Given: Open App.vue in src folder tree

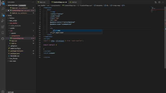Looking at the screenshot, I should (21, 41).
